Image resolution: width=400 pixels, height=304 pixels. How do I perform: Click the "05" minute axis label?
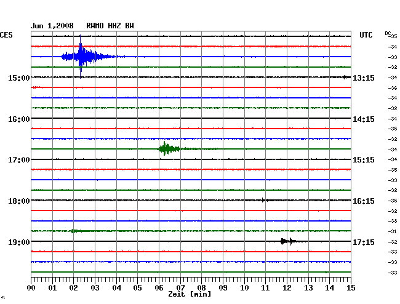click(137, 288)
